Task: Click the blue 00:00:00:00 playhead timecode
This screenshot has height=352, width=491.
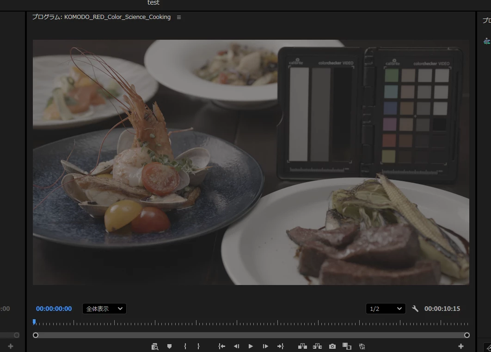Action: [54, 309]
